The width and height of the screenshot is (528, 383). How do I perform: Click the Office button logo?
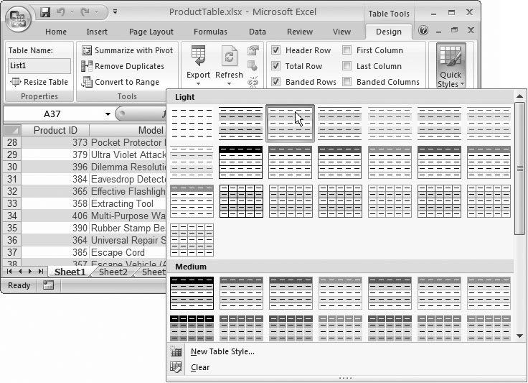[19, 18]
